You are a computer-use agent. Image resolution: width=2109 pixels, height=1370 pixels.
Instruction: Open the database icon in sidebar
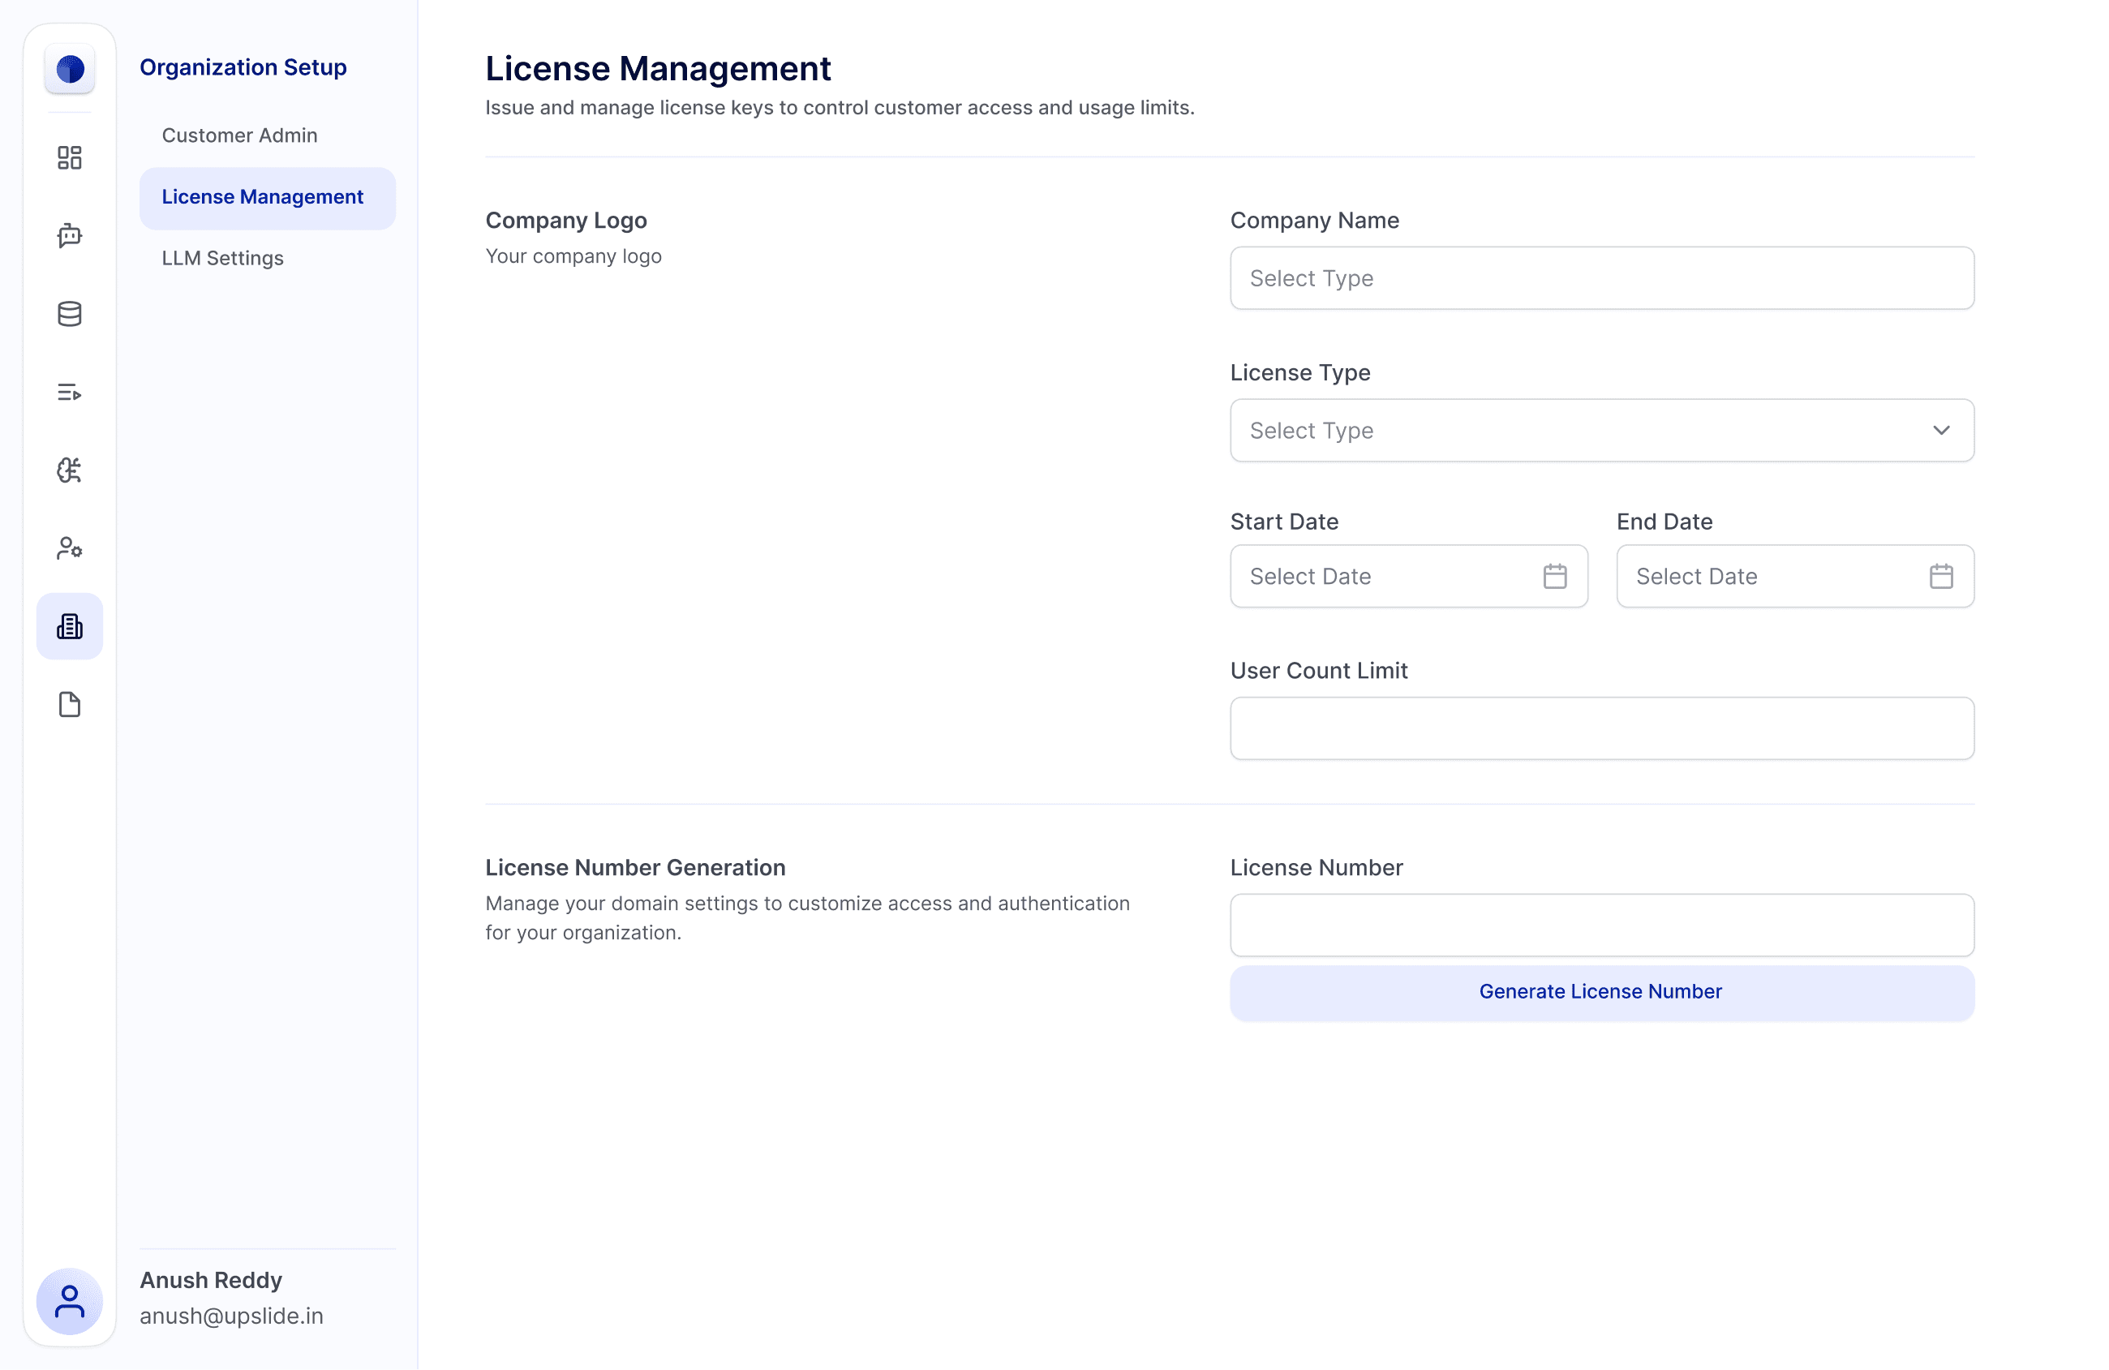(x=69, y=314)
